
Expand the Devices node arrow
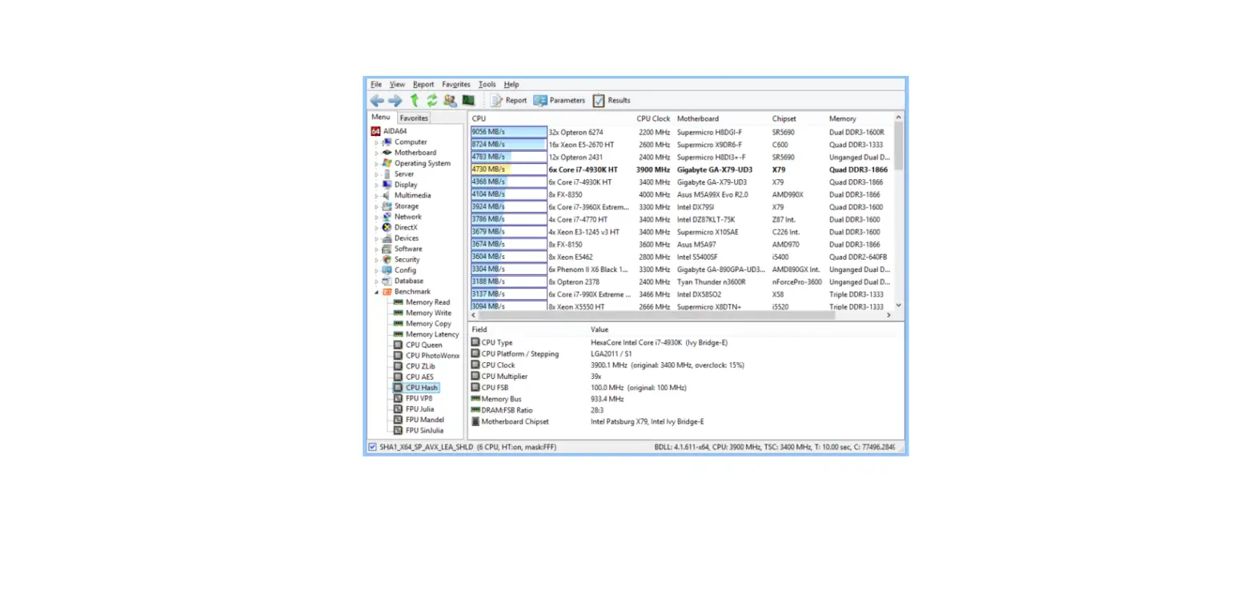click(377, 238)
